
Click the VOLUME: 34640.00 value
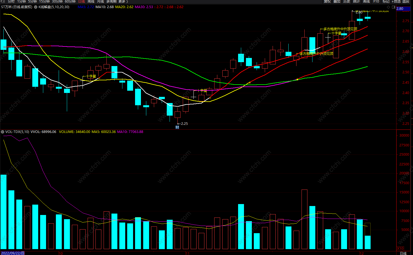pyautogui.click(x=74, y=132)
